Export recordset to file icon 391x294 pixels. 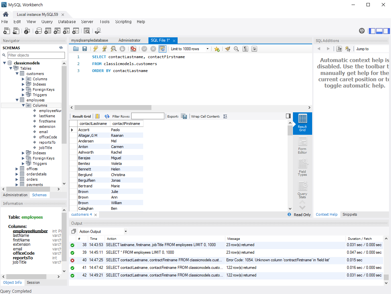[184, 116]
